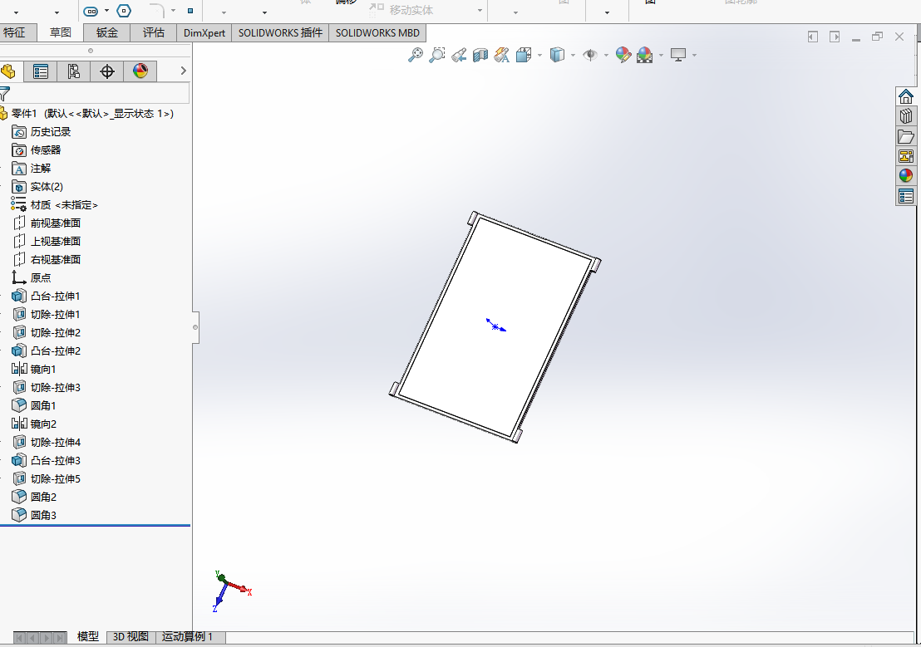Select the 原点 origin item
Screen dimensions: 921x647
(41, 277)
